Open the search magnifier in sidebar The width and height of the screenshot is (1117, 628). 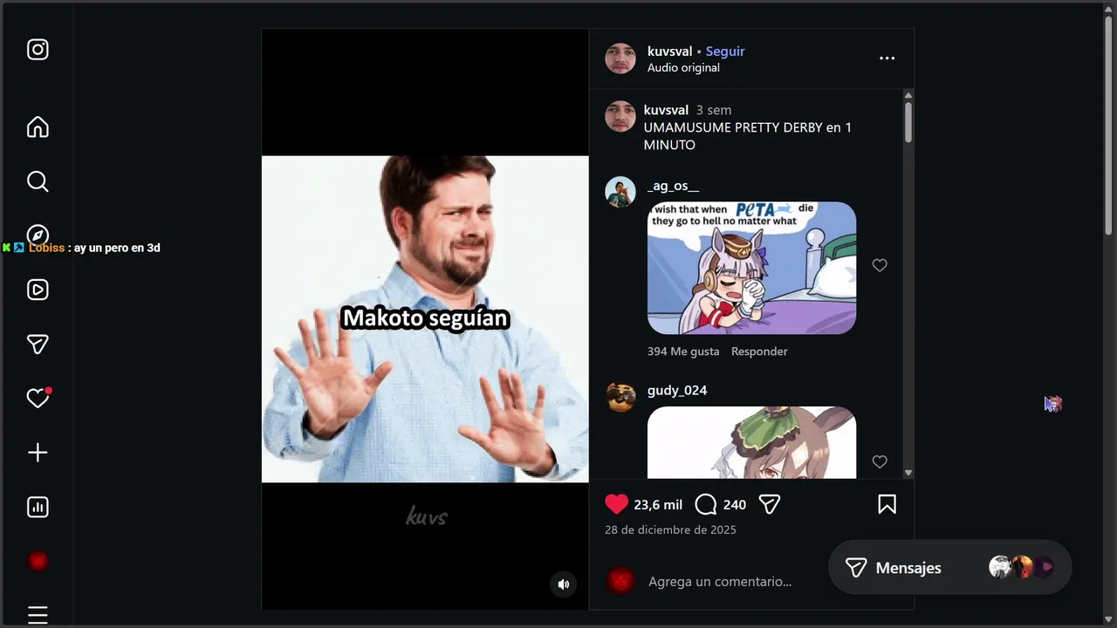click(38, 181)
